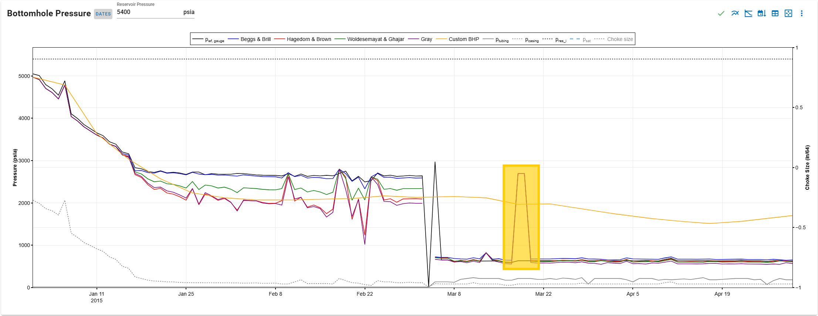
Task: Click the 4000 pressure axis tick label
Action: [24, 118]
